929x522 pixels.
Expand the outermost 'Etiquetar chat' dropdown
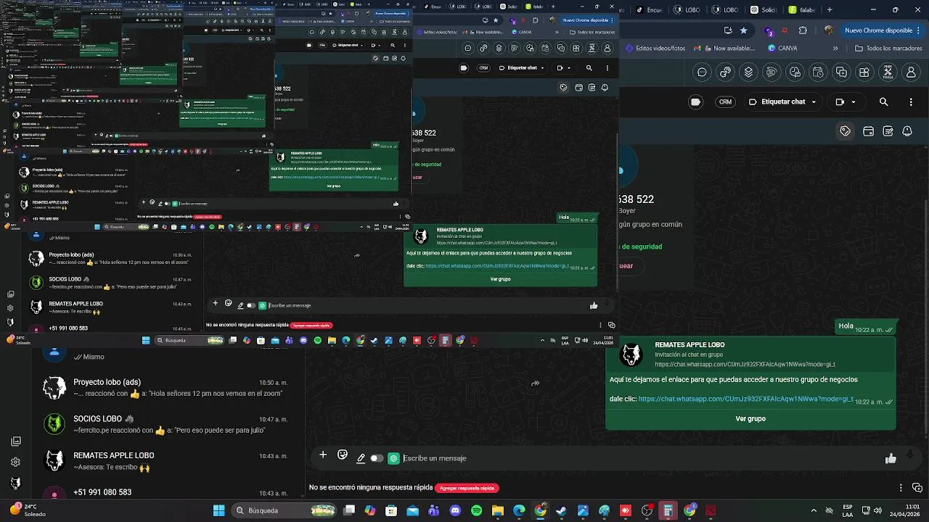(782, 102)
